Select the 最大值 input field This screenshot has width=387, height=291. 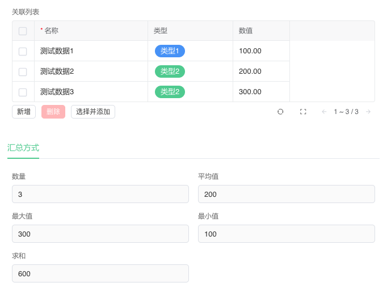(x=100, y=234)
